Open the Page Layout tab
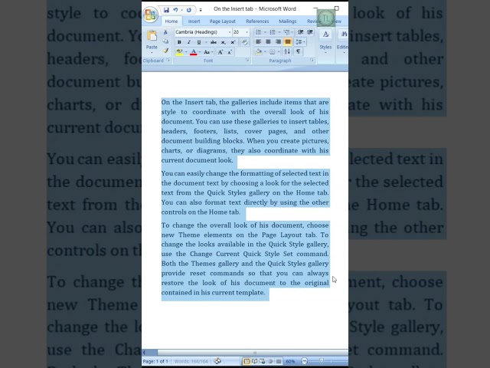 click(223, 21)
